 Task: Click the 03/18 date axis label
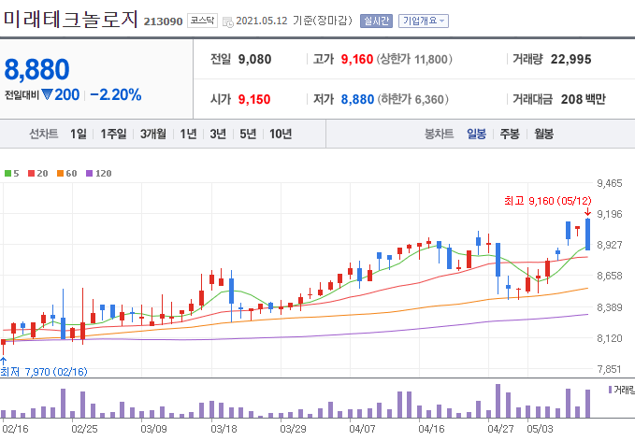click(224, 429)
